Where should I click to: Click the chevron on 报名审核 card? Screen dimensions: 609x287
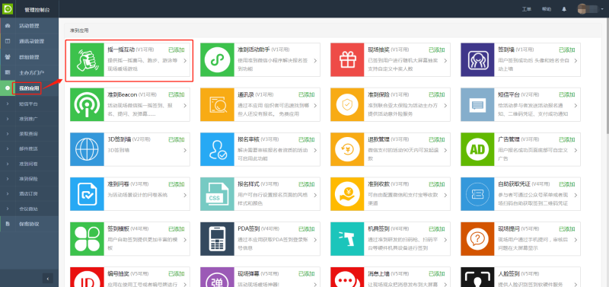click(315, 150)
